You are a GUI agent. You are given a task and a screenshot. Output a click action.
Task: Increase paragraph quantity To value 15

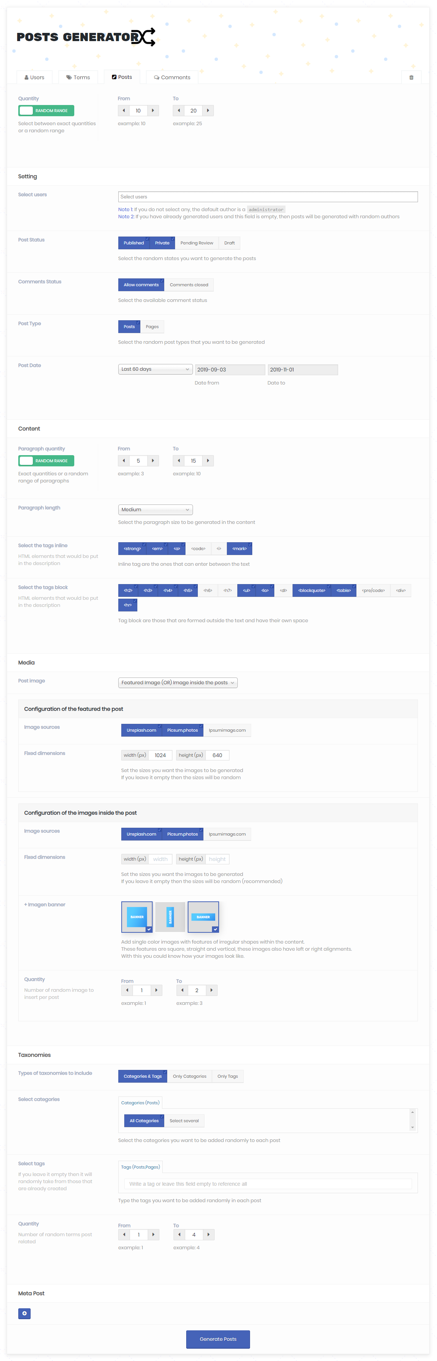208,461
